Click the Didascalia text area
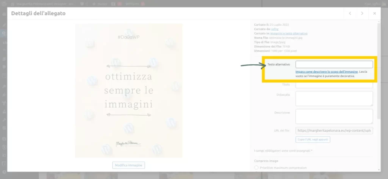 coord(334,98)
